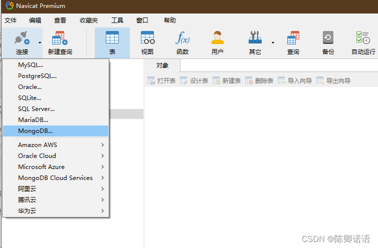This screenshot has width=378, height=248.
Task: Click the Navicat Premium logo icon
Action: (x=9, y=5)
